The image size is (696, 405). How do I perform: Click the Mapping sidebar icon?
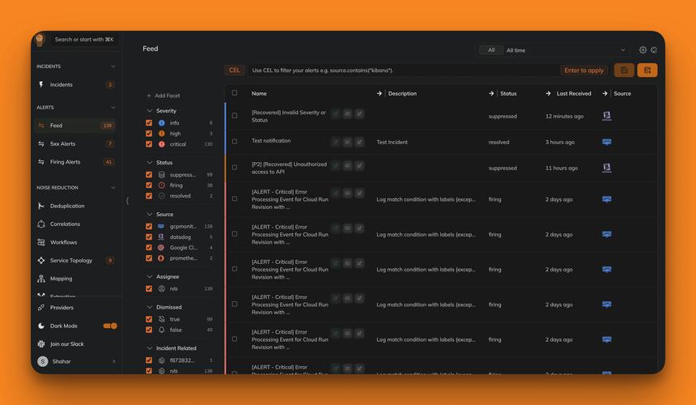(x=41, y=279)
